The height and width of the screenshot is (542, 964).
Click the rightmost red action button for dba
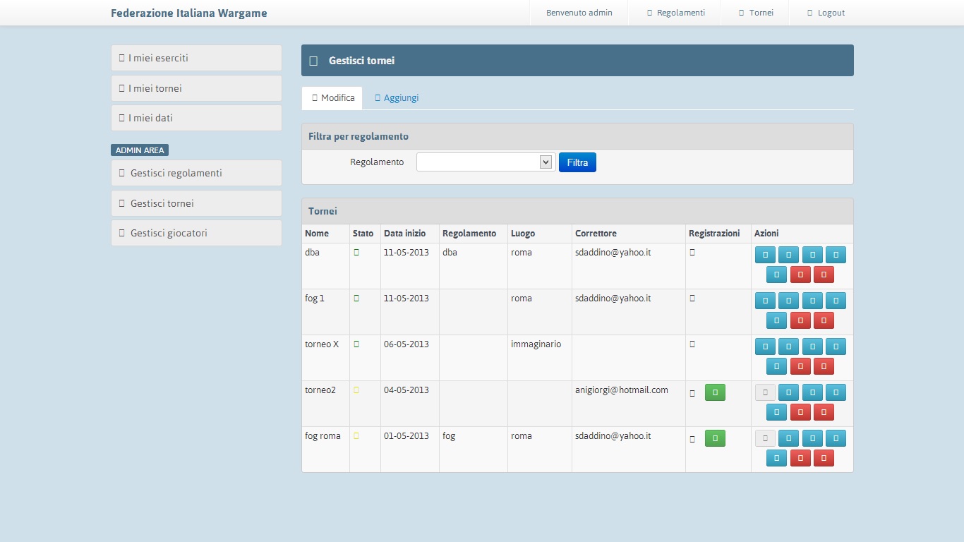coord(824,275)
